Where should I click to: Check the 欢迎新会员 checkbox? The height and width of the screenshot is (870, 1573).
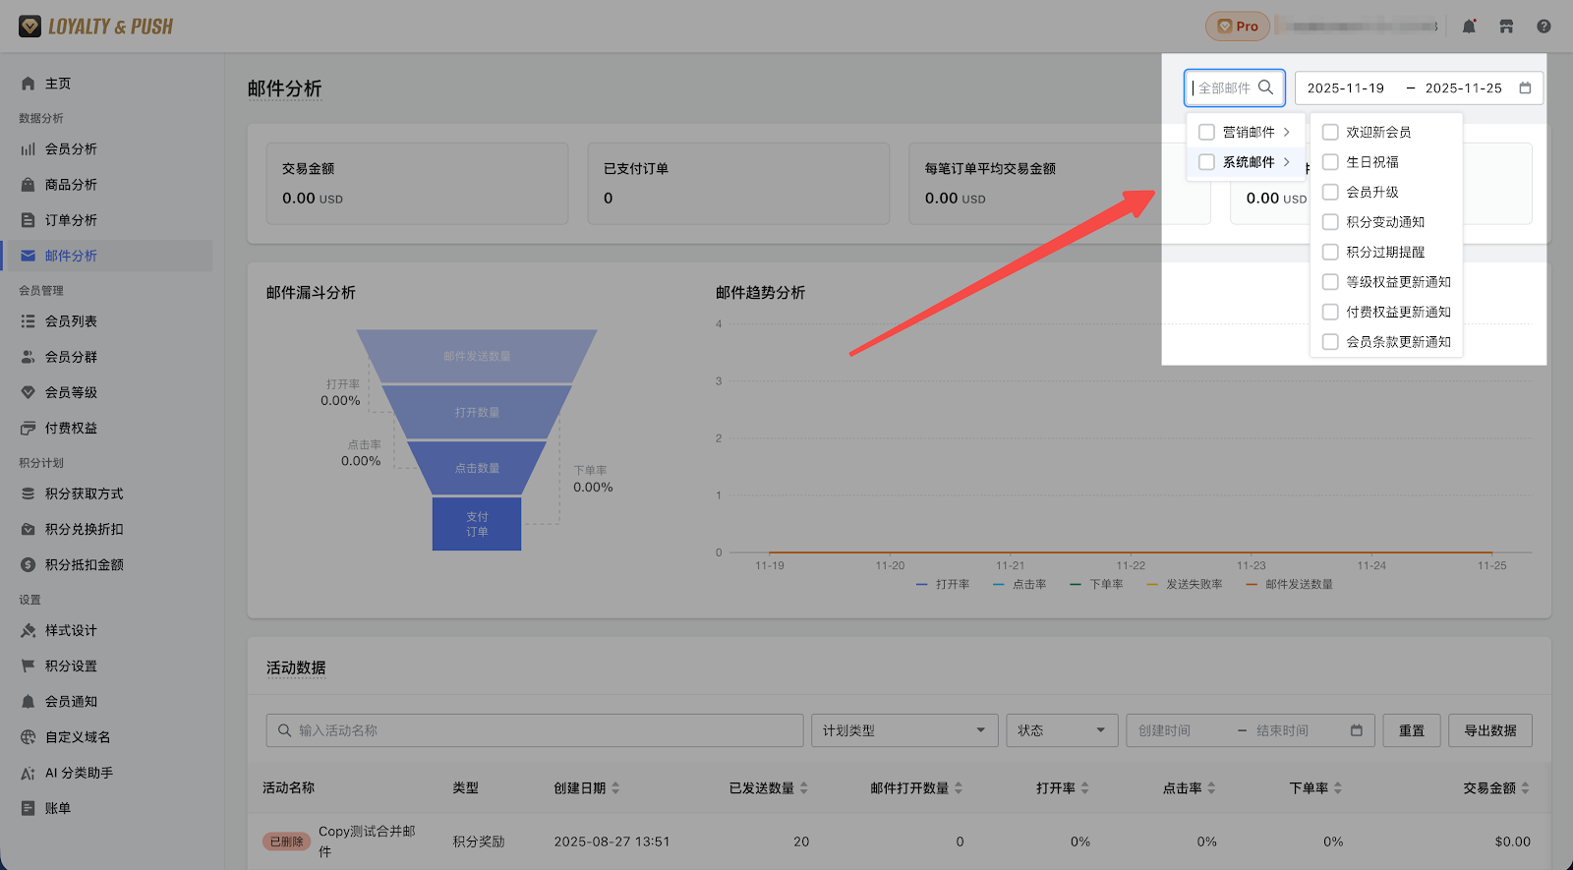coord(1330,132)
